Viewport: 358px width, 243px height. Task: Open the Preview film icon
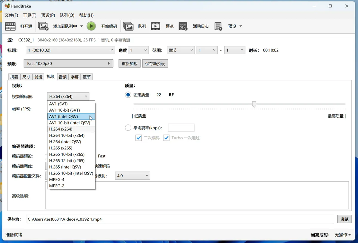click(x=155, y=26)
